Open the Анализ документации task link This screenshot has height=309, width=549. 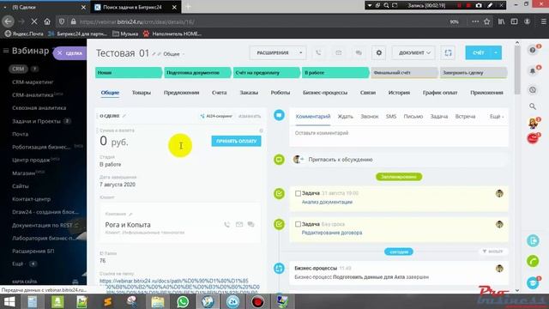(327, 203)
